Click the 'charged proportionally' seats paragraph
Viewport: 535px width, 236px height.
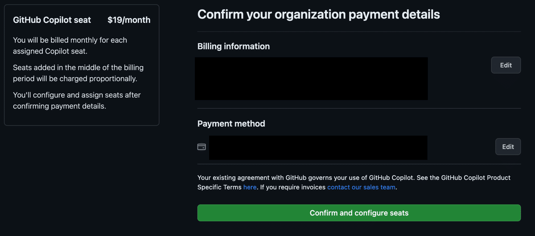[78, 73]
